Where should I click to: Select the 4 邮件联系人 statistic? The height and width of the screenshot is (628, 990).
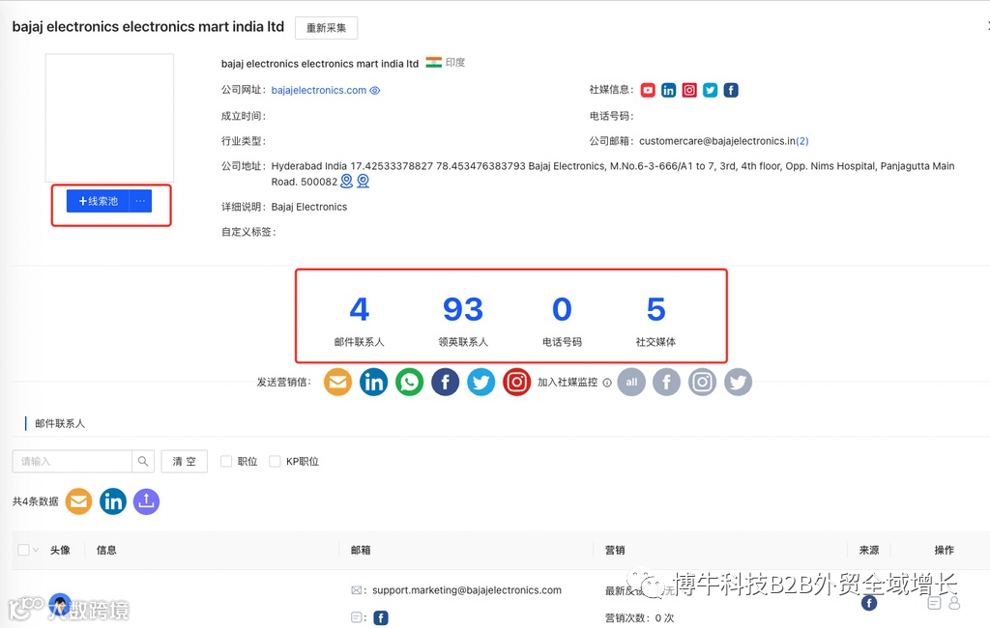pos(360,321)
